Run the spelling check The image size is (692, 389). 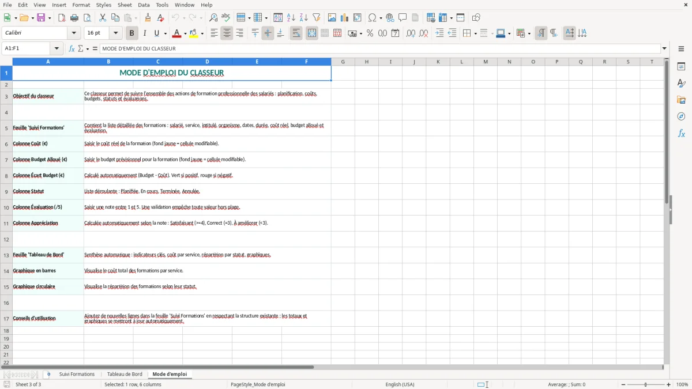click(x=226, y=18)
